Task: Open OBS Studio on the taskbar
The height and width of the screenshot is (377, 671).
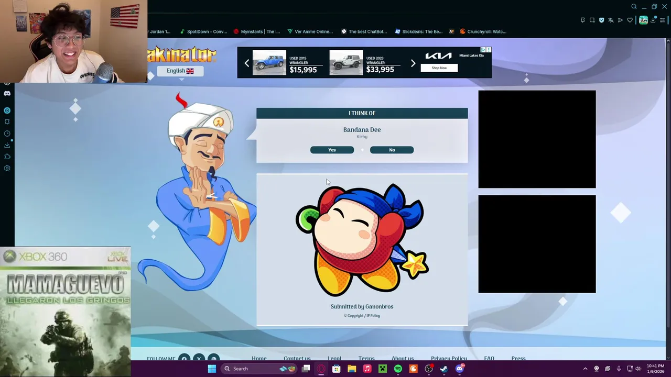Action: click(429, 369)
